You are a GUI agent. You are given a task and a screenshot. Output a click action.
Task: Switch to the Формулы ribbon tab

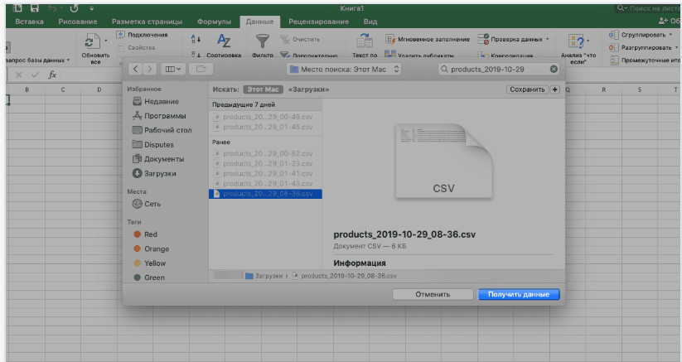click(214, 22)
